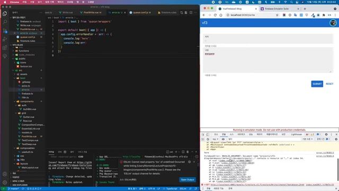339x191 pixels.
Task: Dismiss the ESLint notification with X
Action: 194,162
